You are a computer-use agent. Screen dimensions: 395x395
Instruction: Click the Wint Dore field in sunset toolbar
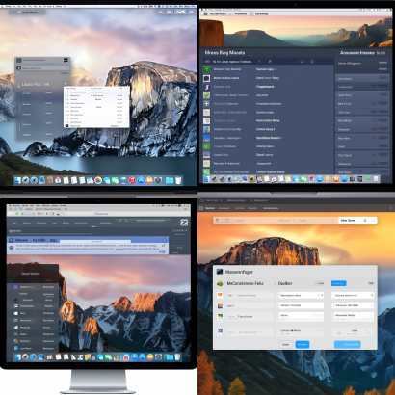(x=349, y=220)
